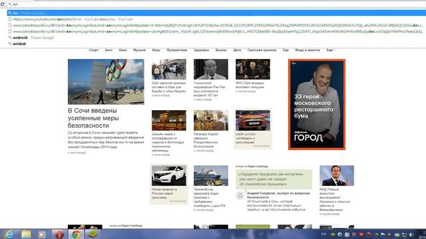Go to the Музыка section
This screenshot has width=426, height=239.
click(139, 50)
